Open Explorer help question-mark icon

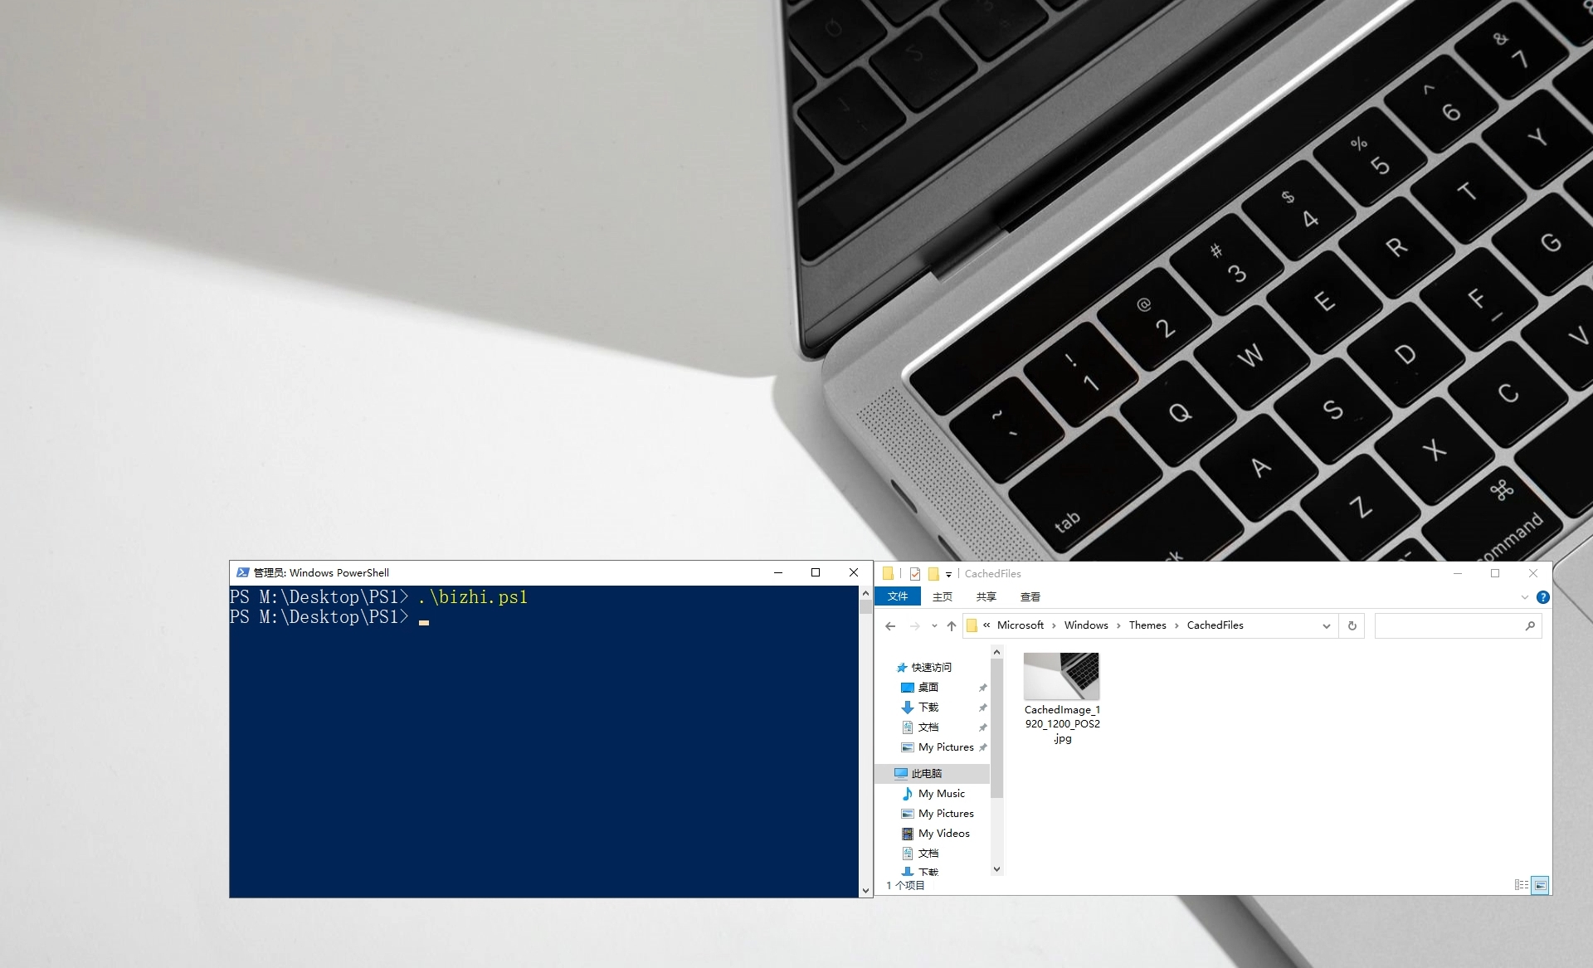(1543, 597)
